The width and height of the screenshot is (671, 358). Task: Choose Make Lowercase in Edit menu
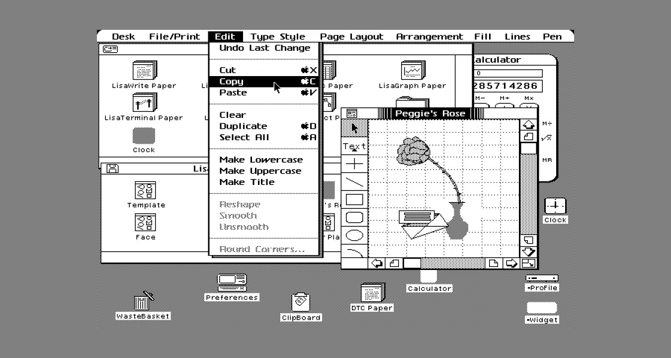(264, 160)
